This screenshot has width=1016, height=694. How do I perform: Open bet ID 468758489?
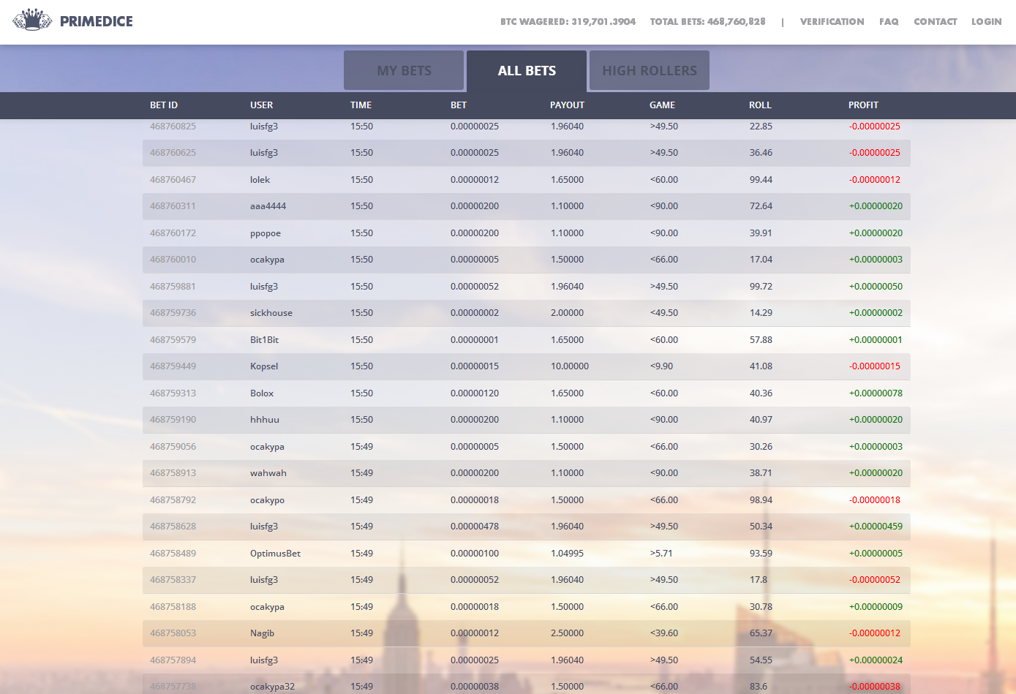tap(173, 554)
